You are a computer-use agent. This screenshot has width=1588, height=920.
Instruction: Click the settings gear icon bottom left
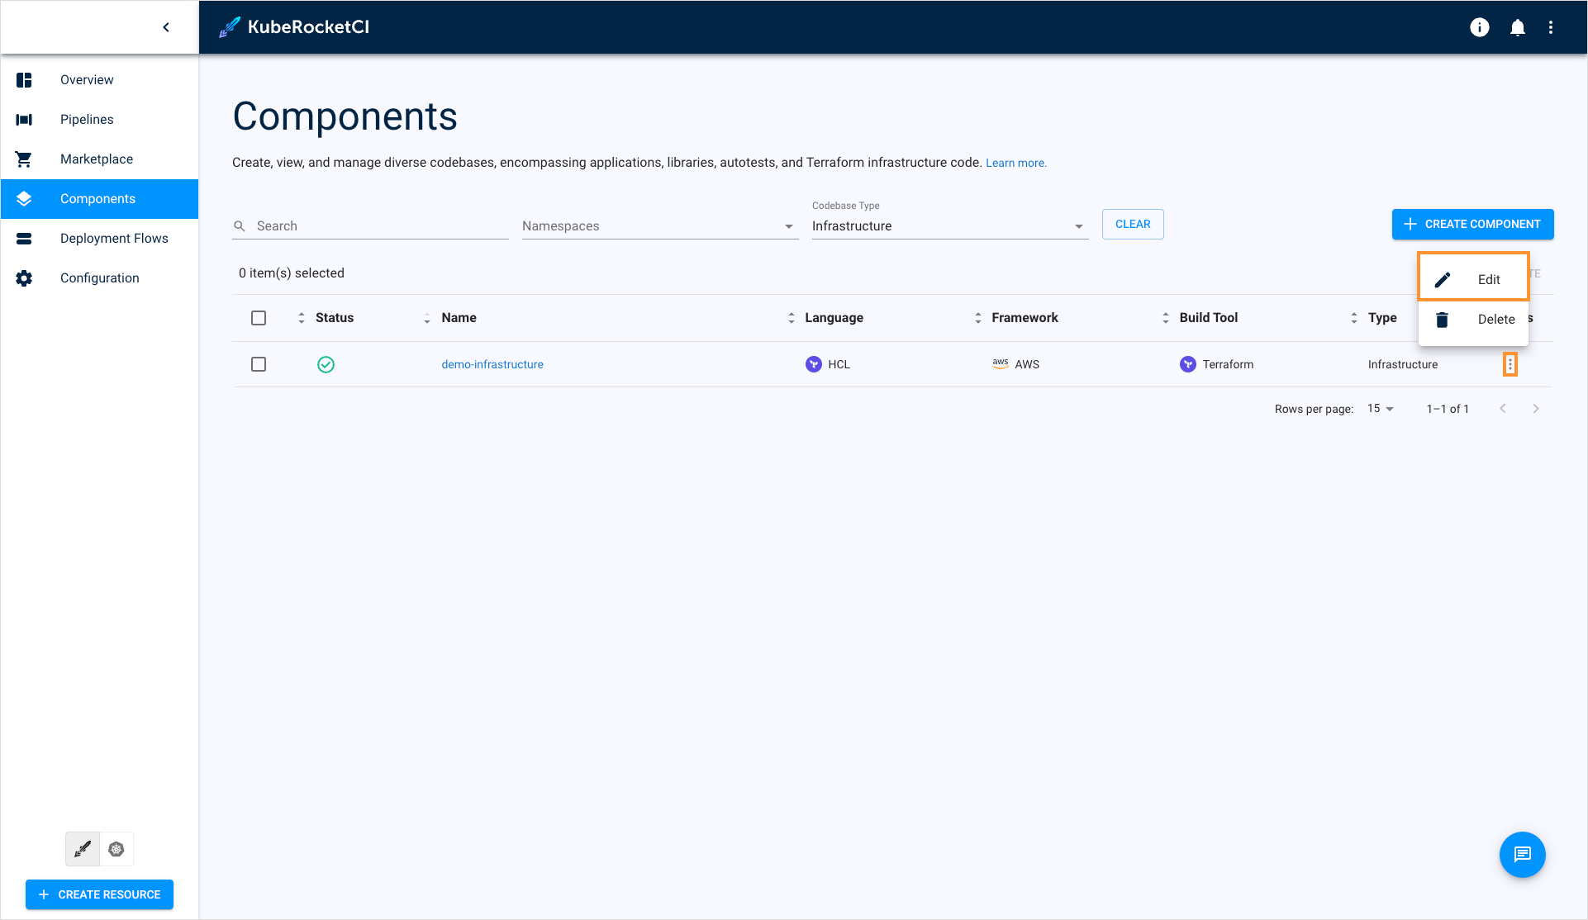(x=116, y=849)
